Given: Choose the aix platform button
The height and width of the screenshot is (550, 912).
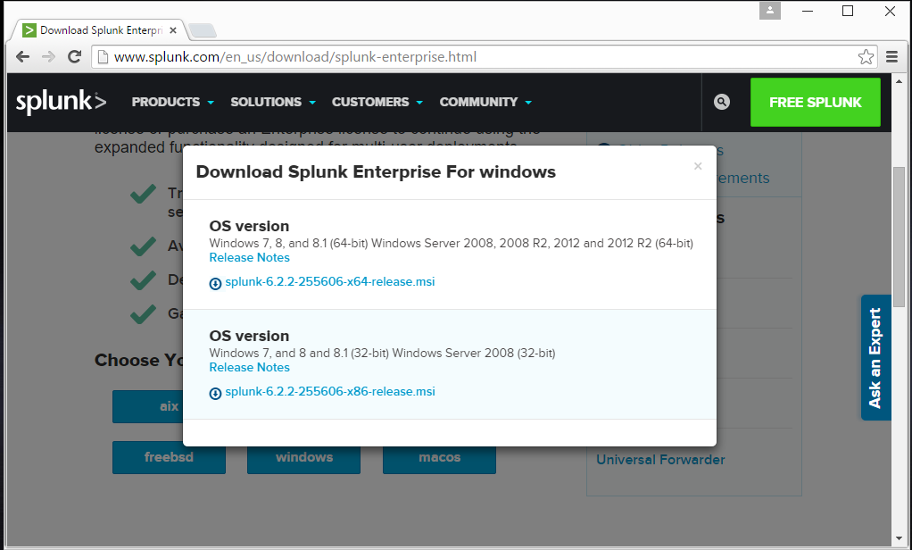Looking at the screenshot, I should coord(148,406).
